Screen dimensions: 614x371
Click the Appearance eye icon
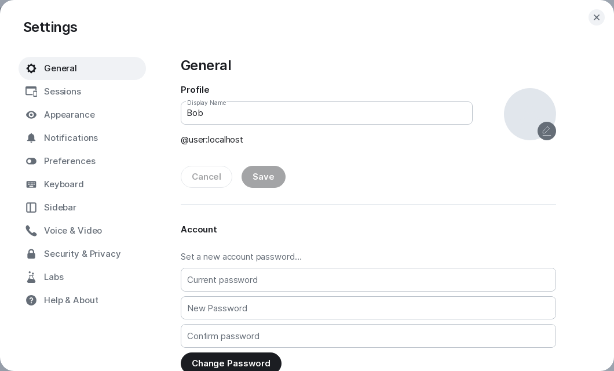click(x=31, y=115)
